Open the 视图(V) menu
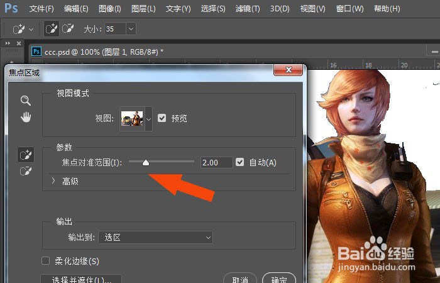The image size is (440, 283). pyautogui.click(x=312, y=9)
